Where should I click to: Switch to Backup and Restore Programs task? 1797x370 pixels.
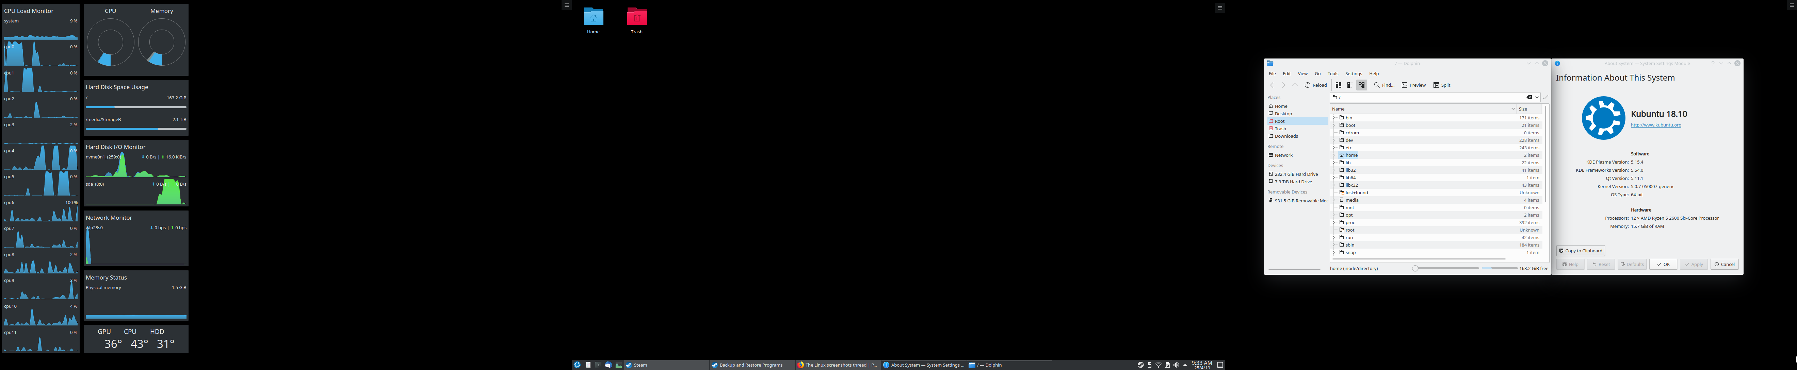coord(752,365)
